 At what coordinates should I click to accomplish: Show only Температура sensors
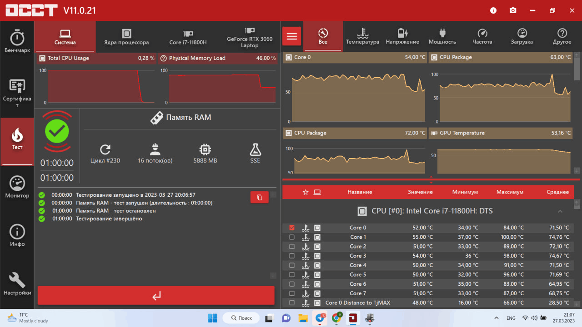(362, 36)
